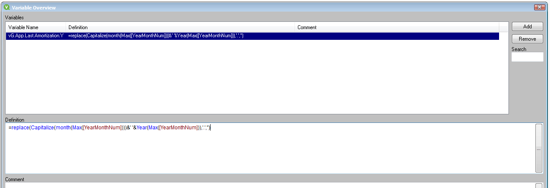The image size is (550, 188).
Task: Click inside the Definition expression editor
Action: coord(270,148)
